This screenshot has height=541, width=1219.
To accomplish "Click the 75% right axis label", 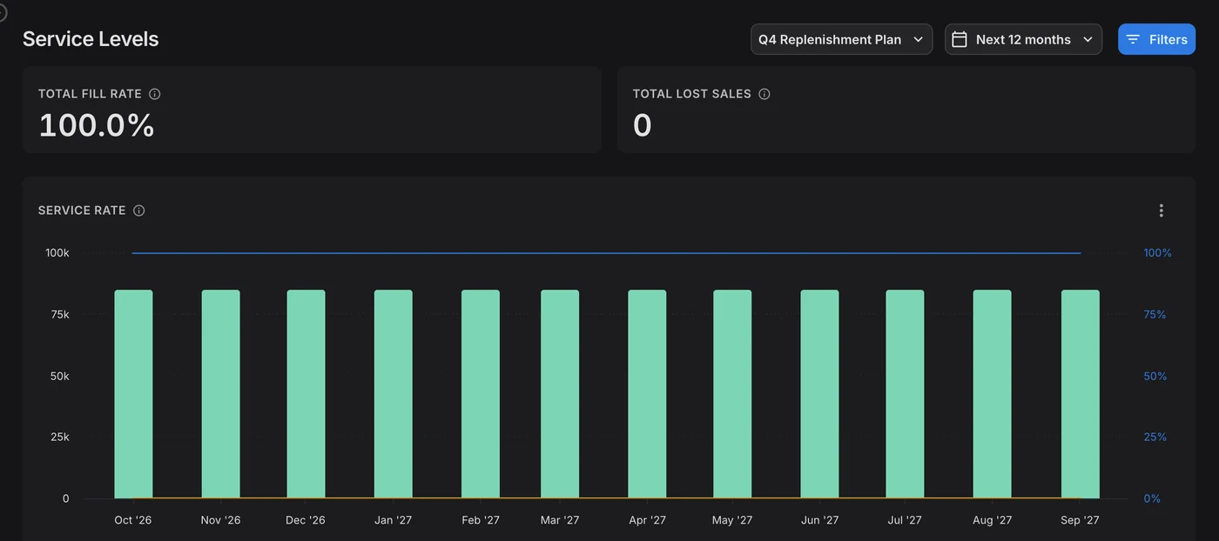I will 1155,315.
